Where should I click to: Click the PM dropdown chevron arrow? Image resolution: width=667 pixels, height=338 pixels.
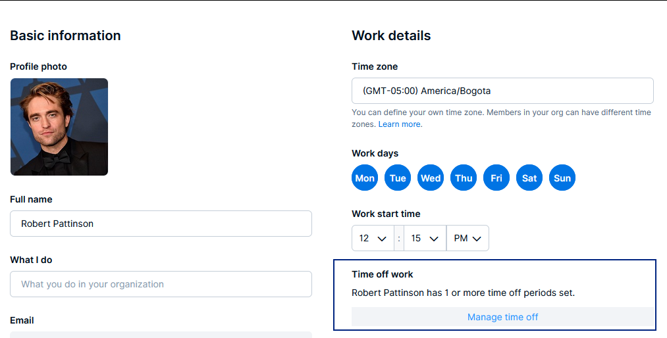click(477, 239)
